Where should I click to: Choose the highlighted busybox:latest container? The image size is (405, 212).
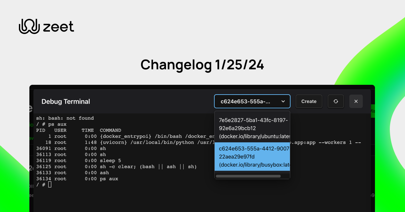(x=252, y=157)
